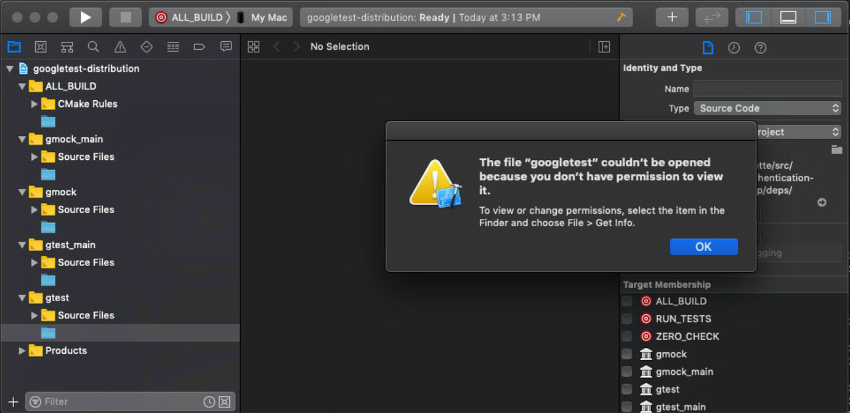Select the Quick Help inspector tab
The width and height of the screenshot is (850, 413).
coord(761,47)
